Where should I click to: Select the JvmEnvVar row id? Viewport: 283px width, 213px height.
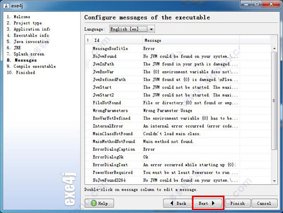click(103, 72)
